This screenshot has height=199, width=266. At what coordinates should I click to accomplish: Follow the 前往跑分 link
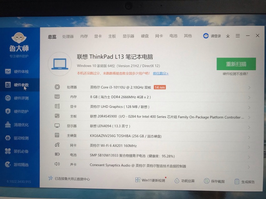point(161,73)
